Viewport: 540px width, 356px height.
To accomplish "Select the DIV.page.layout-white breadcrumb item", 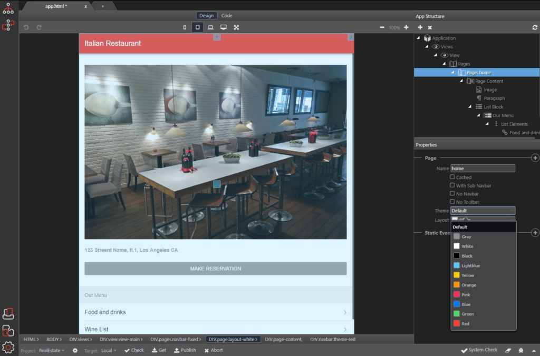I will pos(233,339).
